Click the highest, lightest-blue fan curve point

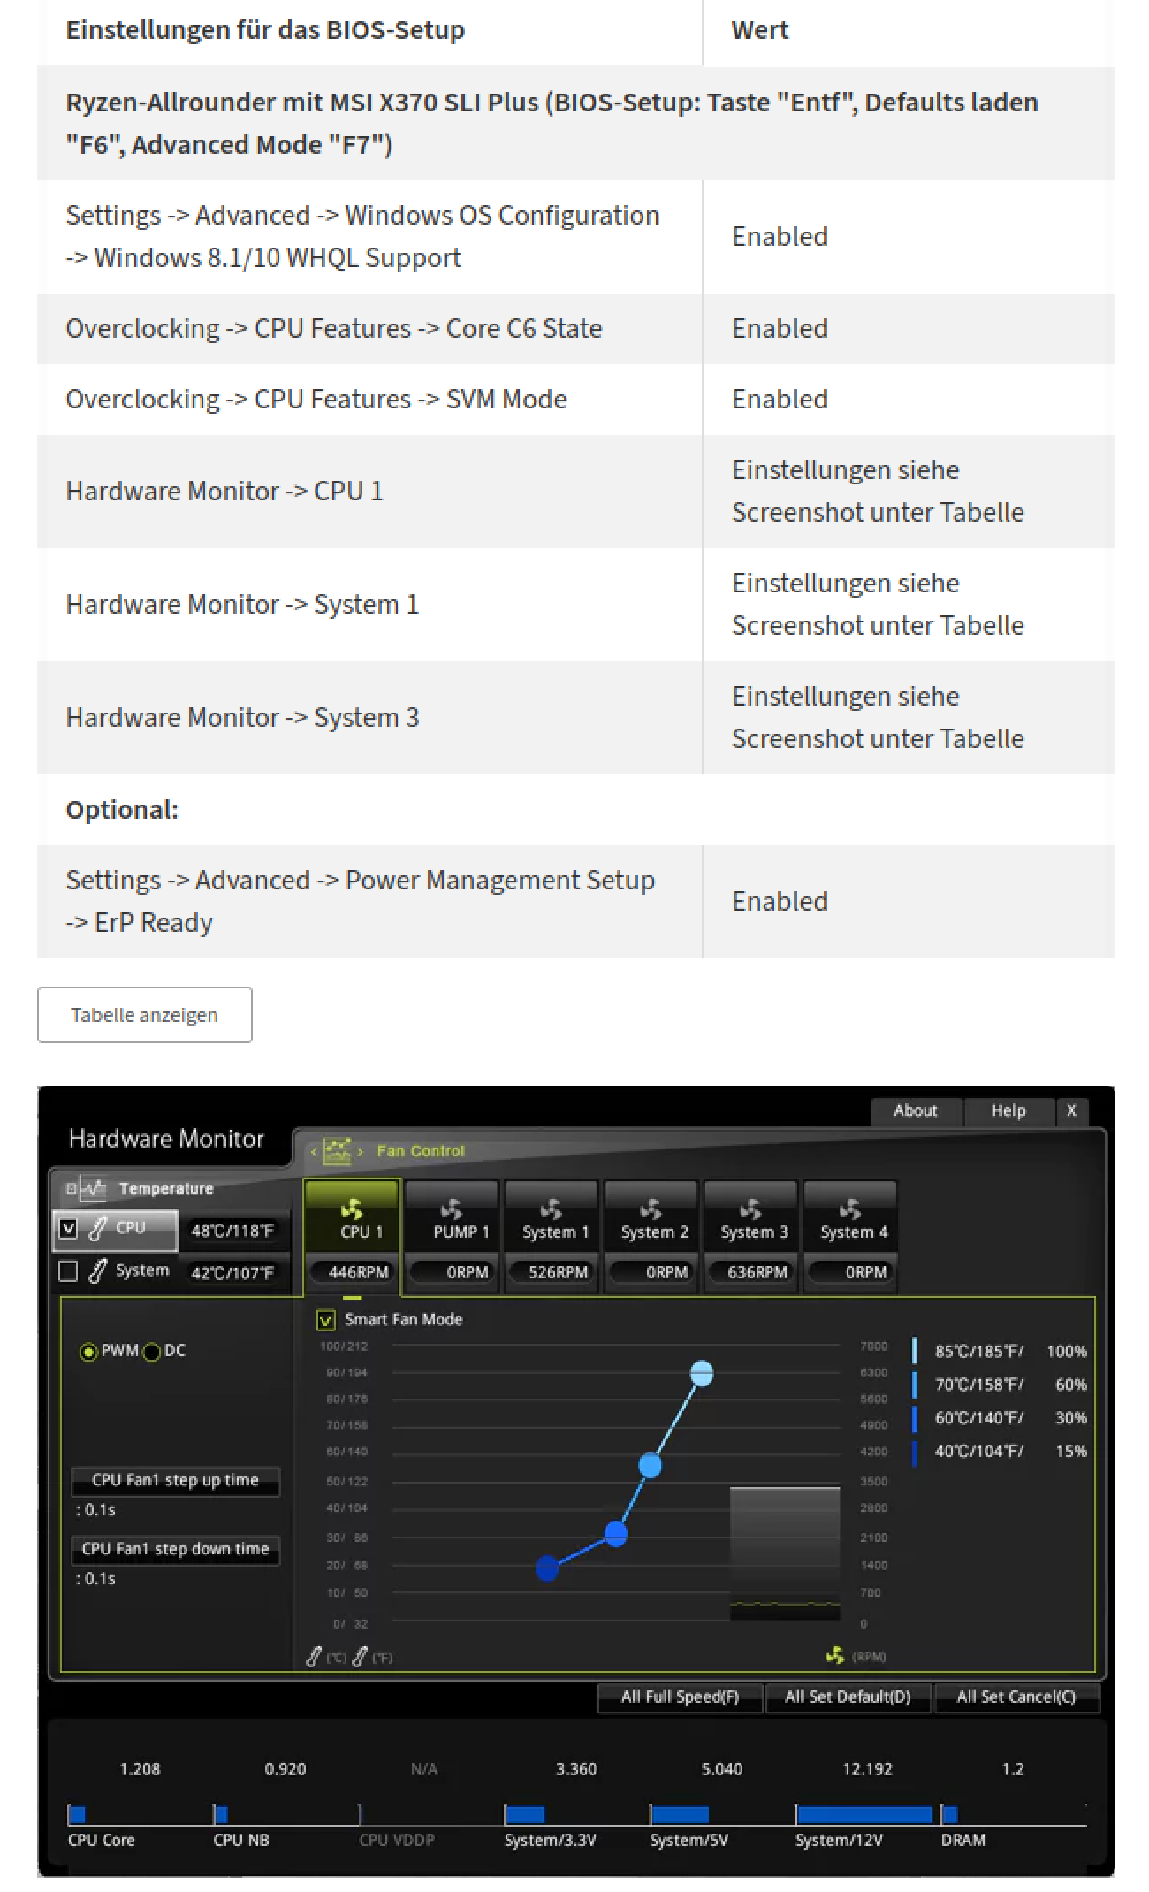pos(702,1374)
